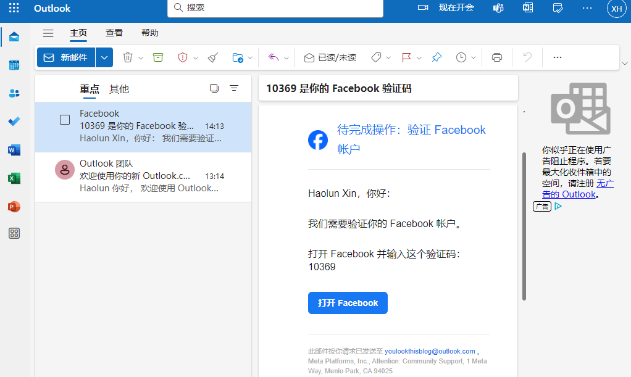Screen dimensions: 631x377
Task: Select 重点 focused inbox tab
Action: [x=90, y=89]
